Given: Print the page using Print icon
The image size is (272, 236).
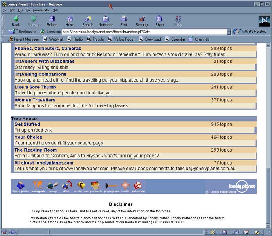Looking at the screenshot, I should (x=124, y=21).
